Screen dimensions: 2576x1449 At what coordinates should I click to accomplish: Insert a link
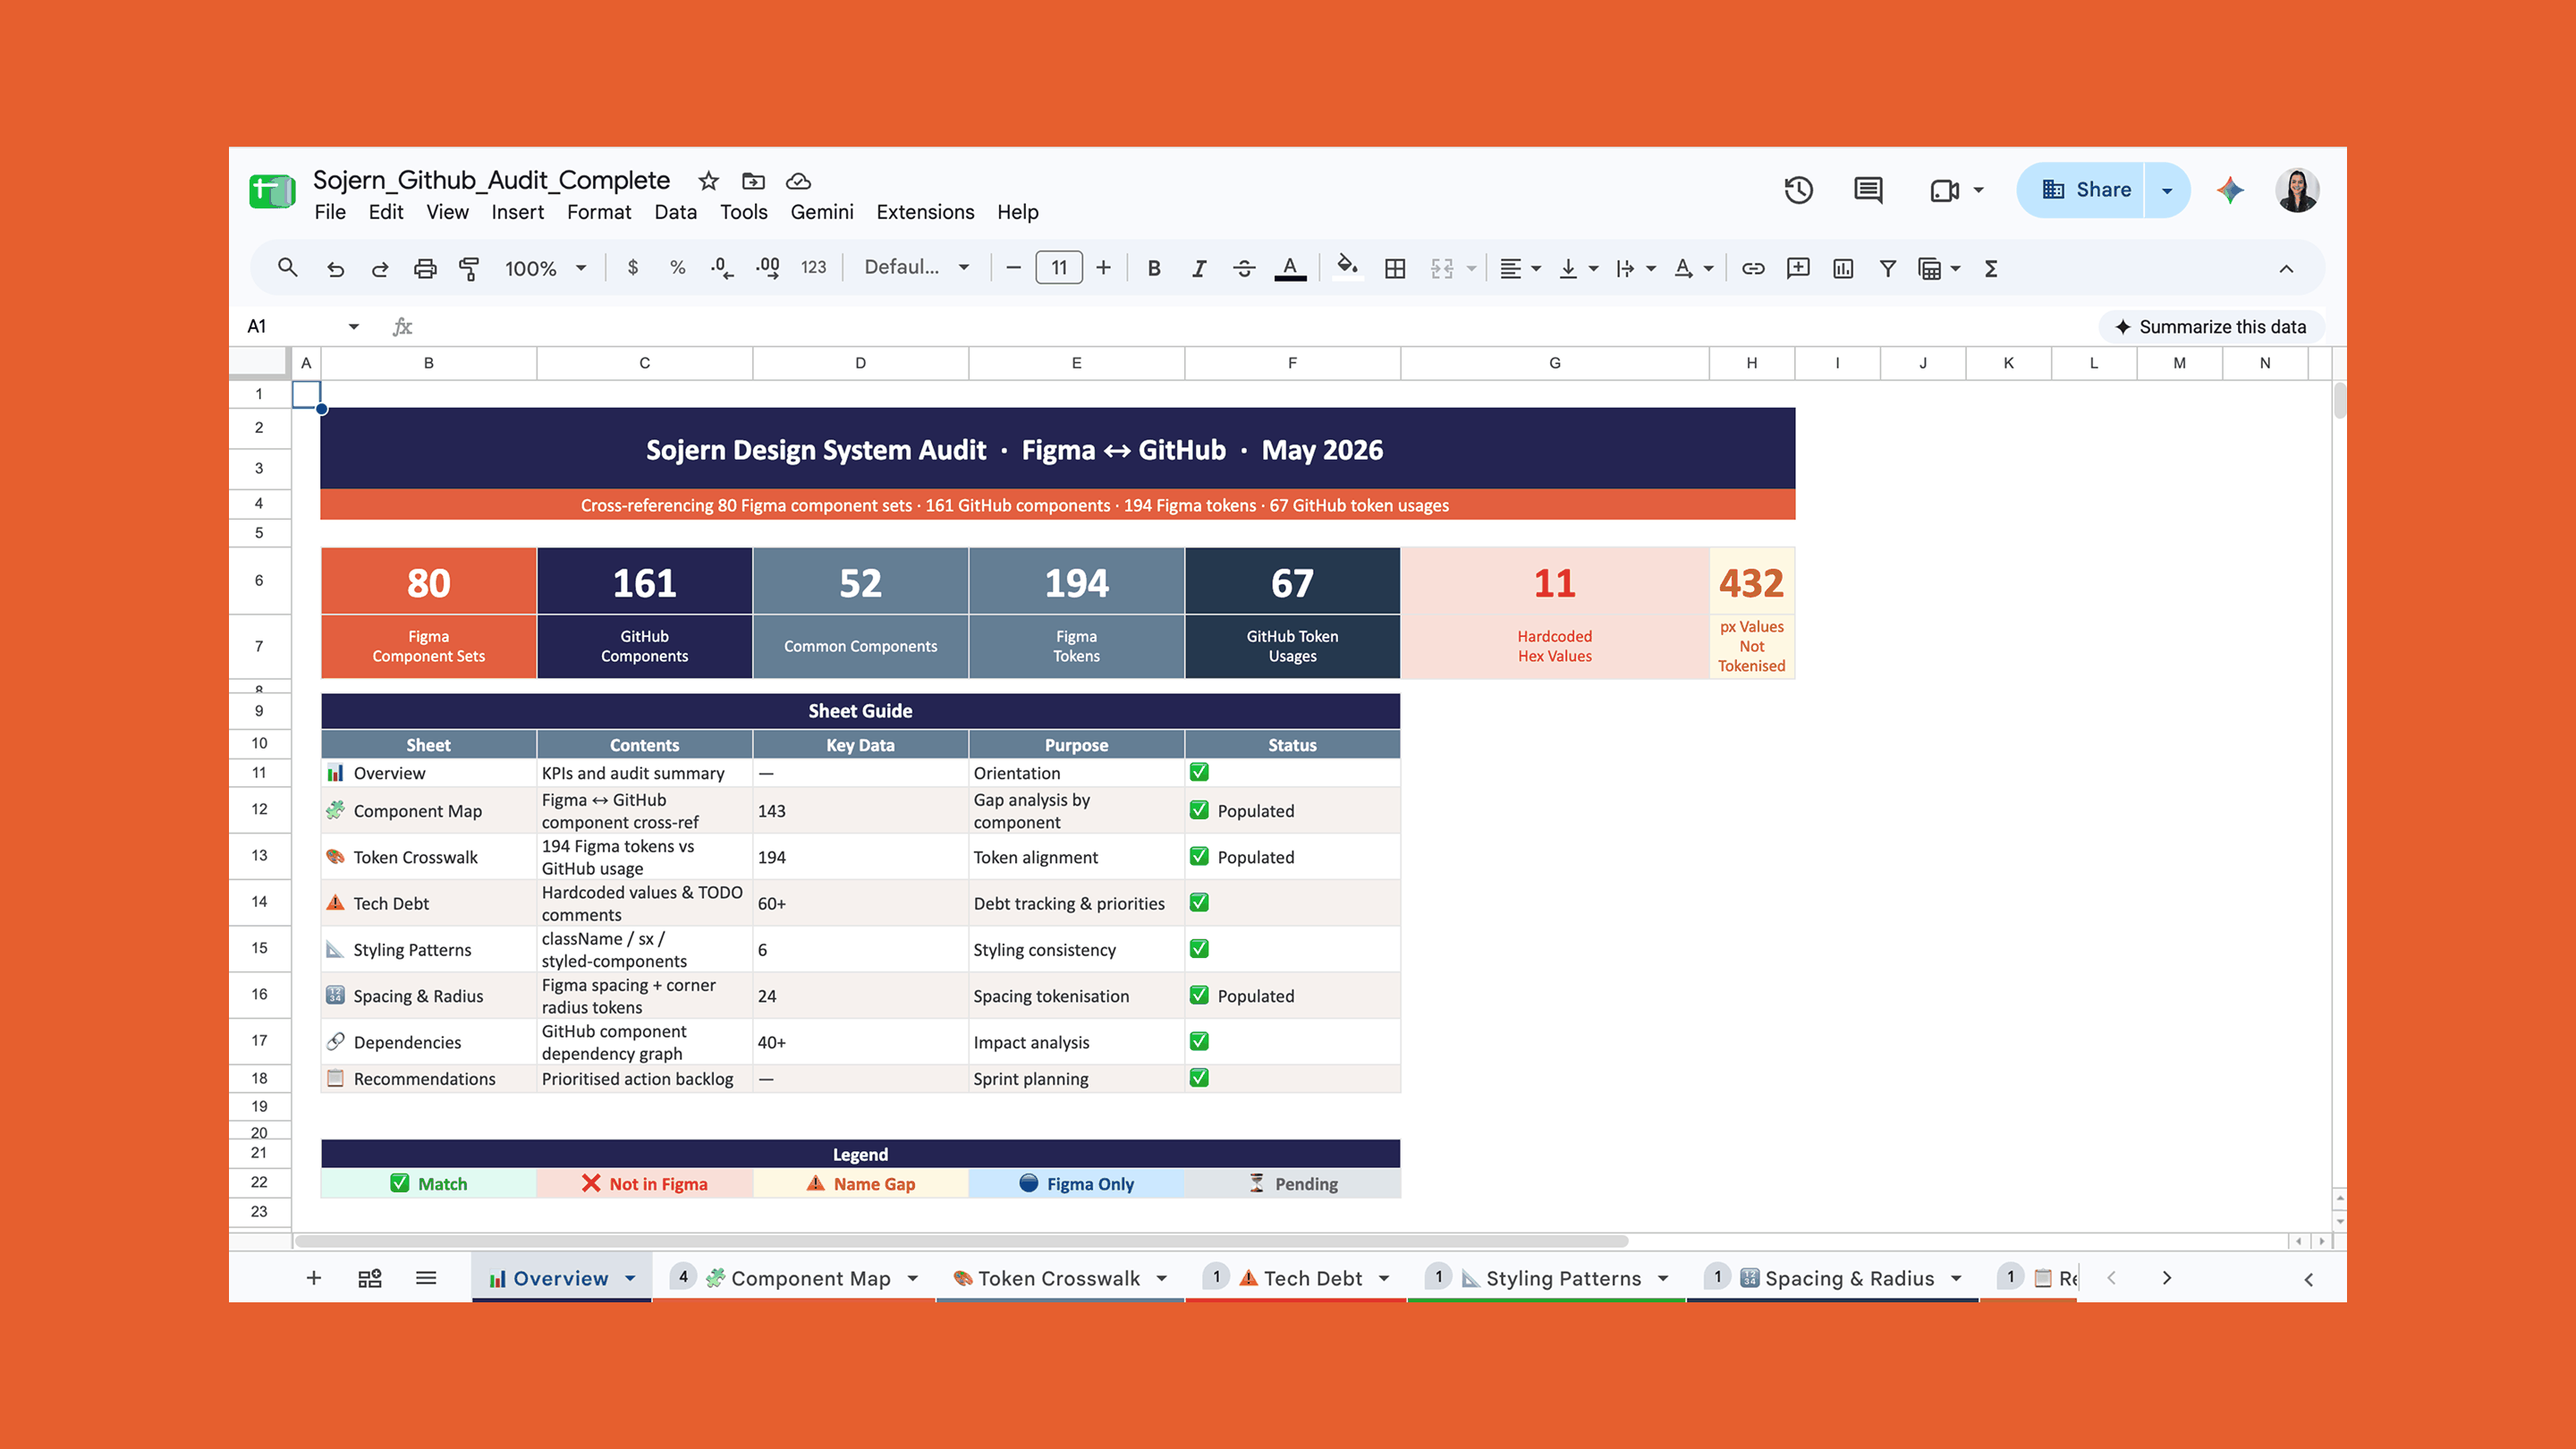pyautogui.click(x=1753, y=268)
